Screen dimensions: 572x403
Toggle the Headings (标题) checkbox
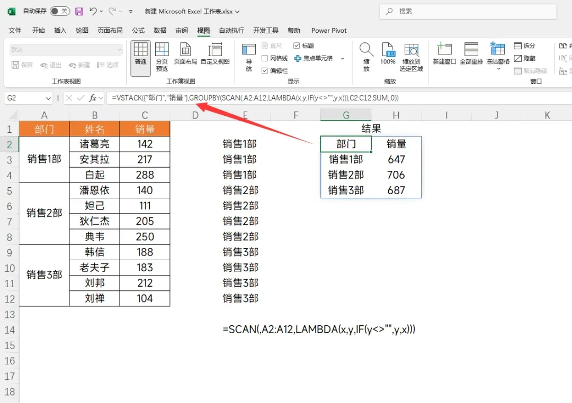pos(297,45)
